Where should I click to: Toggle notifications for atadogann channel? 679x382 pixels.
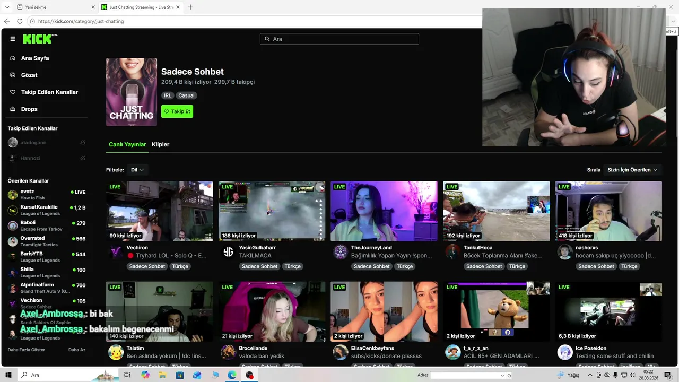(83, 143)
